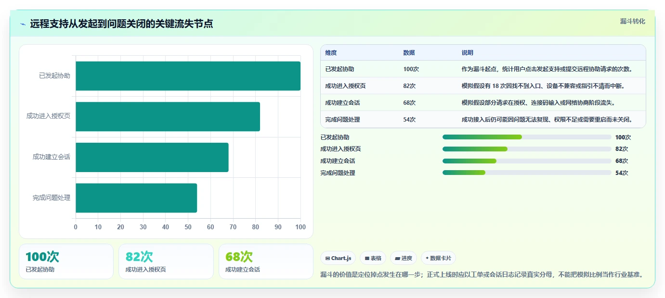665x298 pixels.
Task: Click the 完成问题处理 y-axis label in the chart
Action: pyautogui.click(x=52, y=198)
